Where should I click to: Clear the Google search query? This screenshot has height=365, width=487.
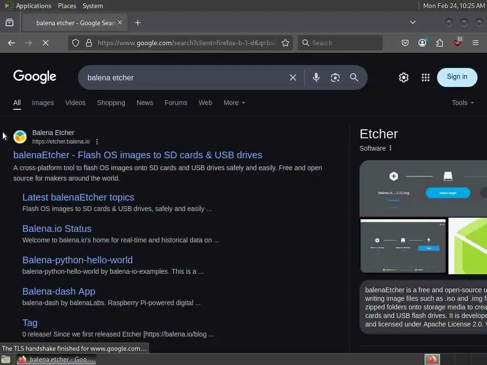point(293,77)
